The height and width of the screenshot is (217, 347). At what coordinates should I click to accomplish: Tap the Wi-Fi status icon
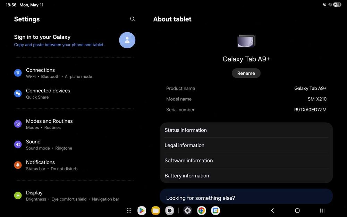pos(330,5)
